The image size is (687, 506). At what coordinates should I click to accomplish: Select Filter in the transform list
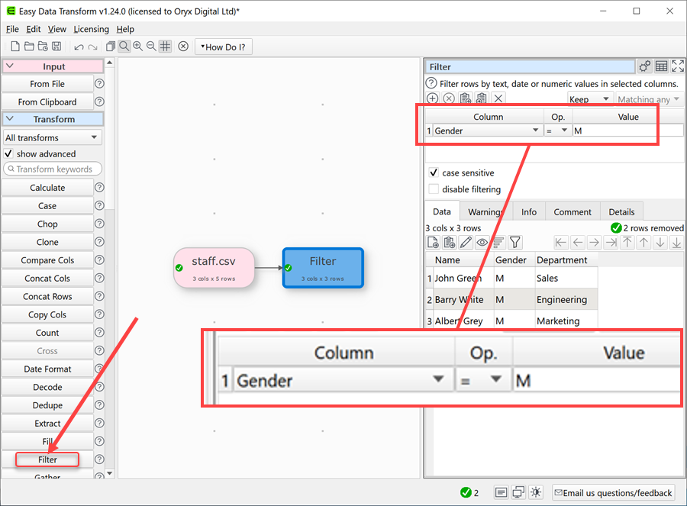click(47, 459)
